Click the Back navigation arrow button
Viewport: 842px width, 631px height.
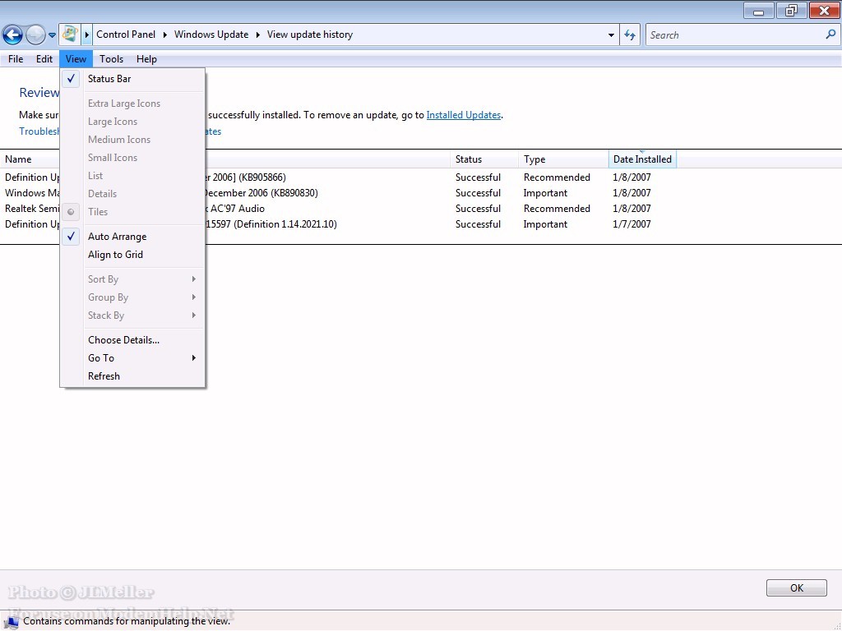(12, 35)
